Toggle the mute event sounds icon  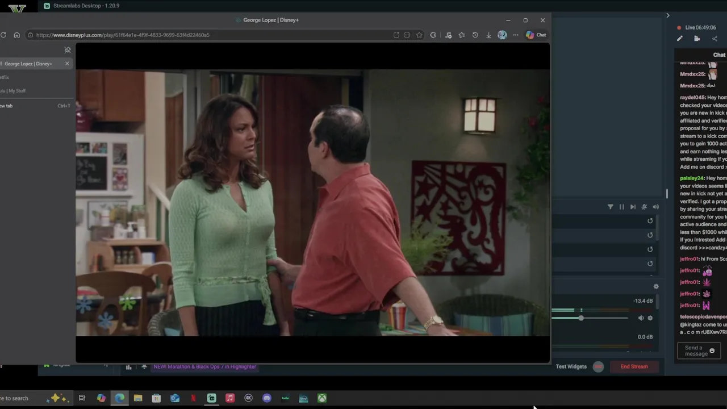pos(644,207)
